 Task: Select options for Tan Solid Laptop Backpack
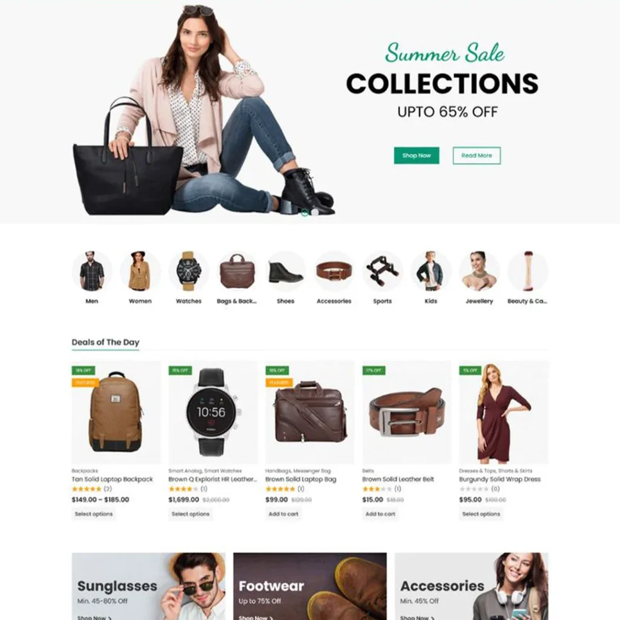click(94, 514)
